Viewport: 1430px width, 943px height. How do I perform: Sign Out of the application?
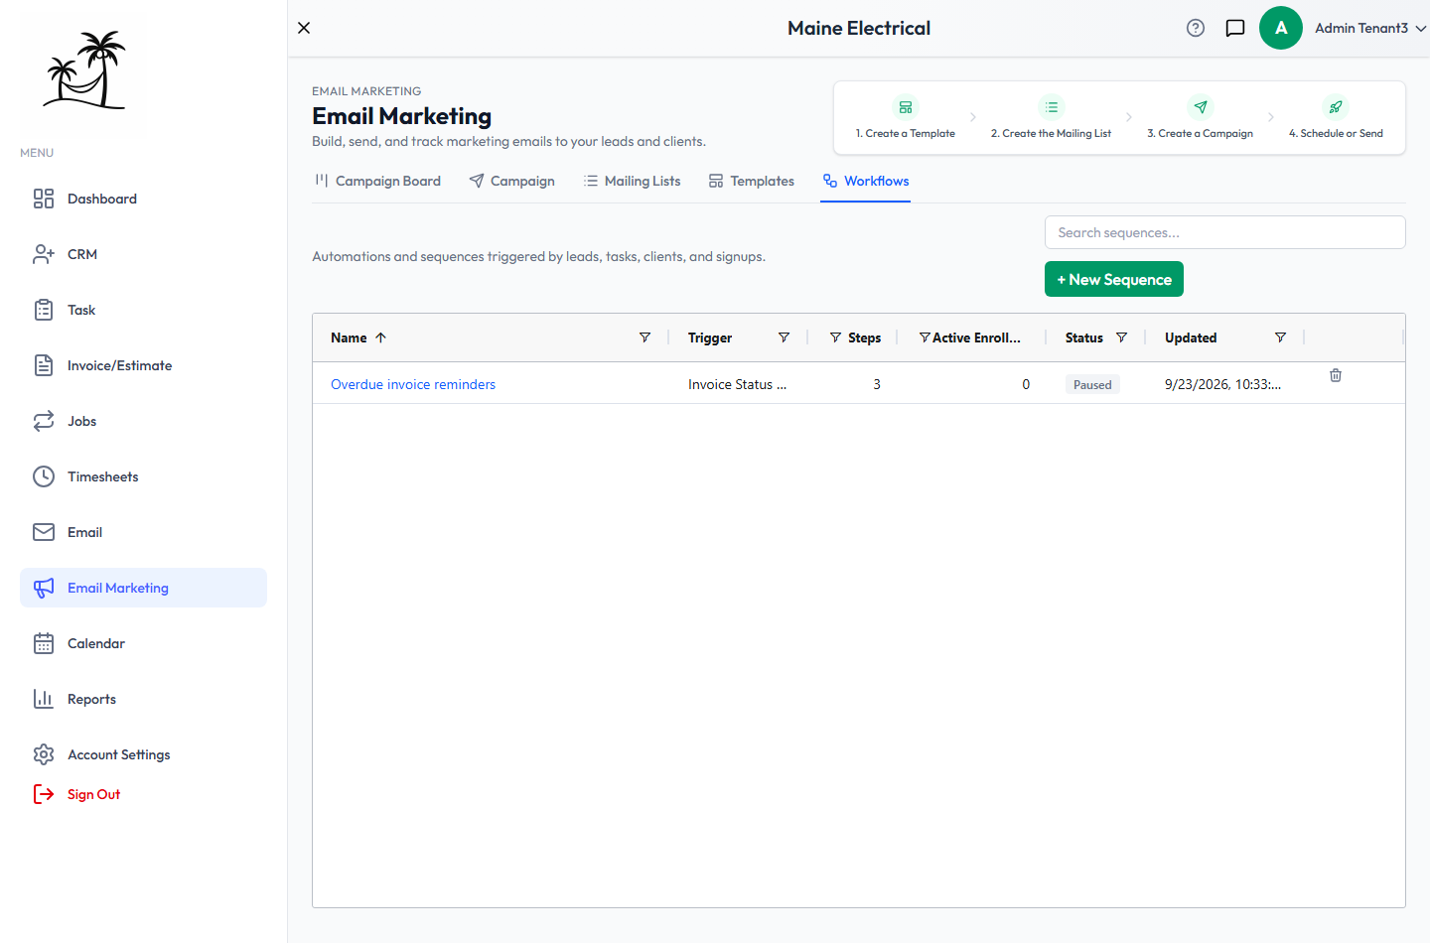coord(77,794)
